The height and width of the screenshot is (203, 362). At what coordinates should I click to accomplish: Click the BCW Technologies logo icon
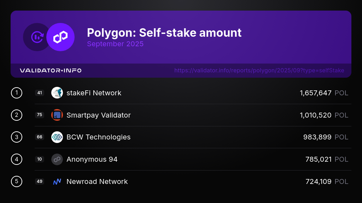click(57, 137)
